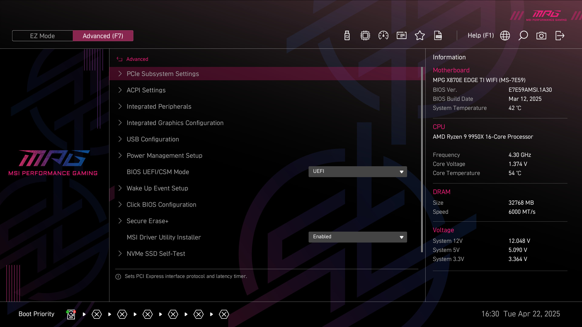The height and width of the screenshot is (327, 582).
Task: Select the Advanced (F7) tab
Action: (103, 36)
